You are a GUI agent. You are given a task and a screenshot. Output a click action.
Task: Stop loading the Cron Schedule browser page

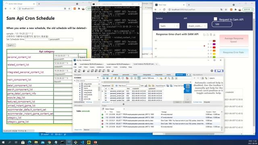[x=15, y=8]
